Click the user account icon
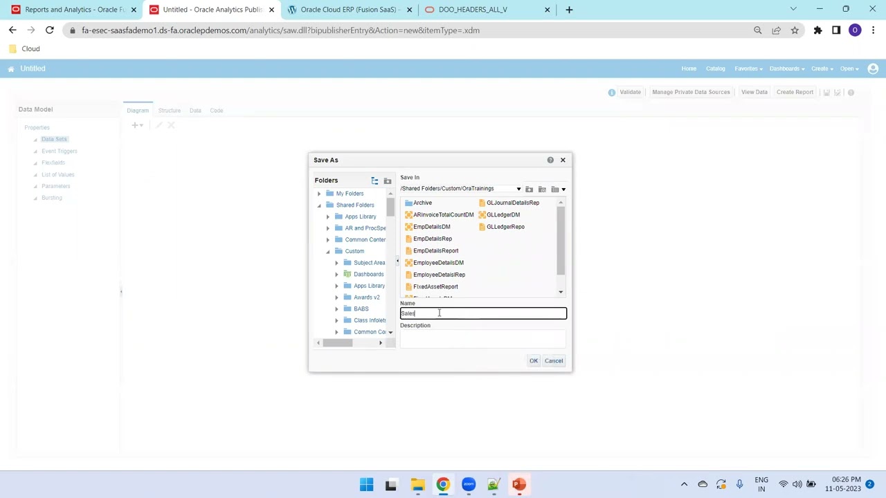The width and height of the screenshot is (886, 498). point(873,68)
